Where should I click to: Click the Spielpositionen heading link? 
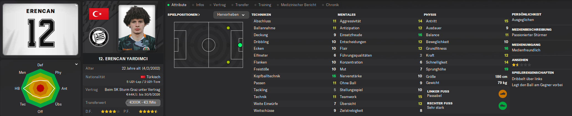coord(184,15)
